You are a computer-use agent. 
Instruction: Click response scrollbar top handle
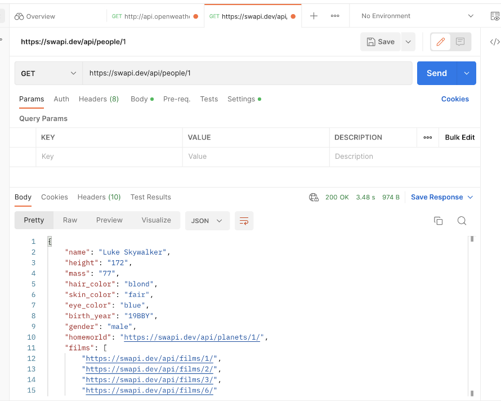click(472, 239)
